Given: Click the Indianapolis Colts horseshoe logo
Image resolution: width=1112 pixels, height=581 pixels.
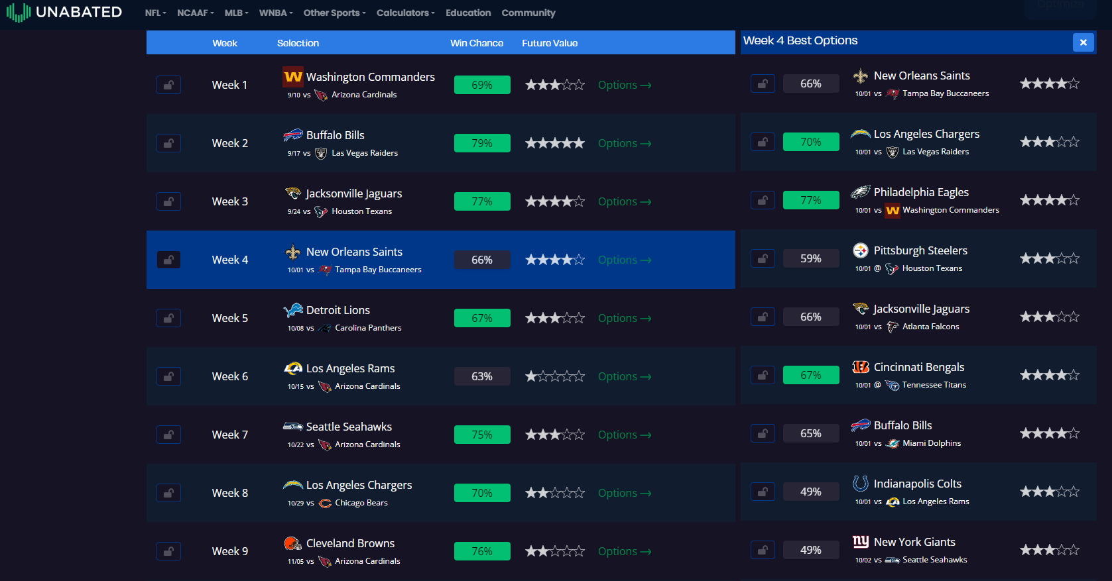Looking at the screenshot, I should pos(861,484).
